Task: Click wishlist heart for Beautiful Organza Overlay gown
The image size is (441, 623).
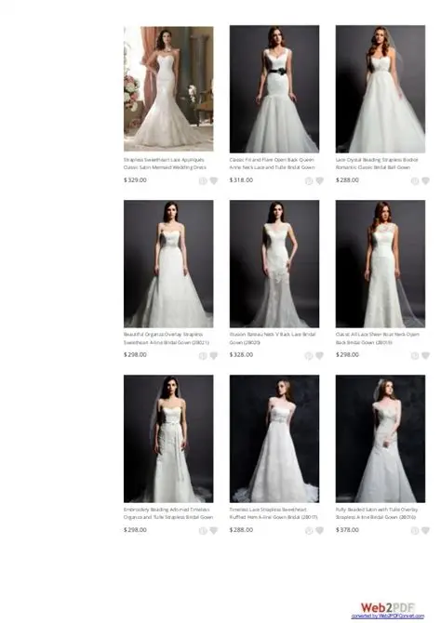Action: tap(214, 355)
